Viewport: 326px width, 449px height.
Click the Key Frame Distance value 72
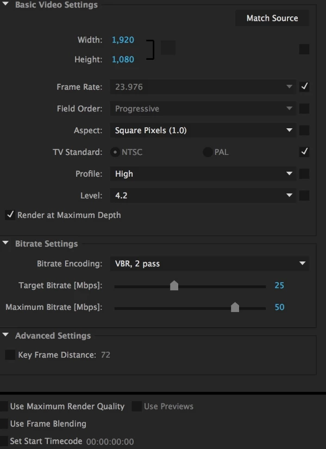click(x=105, y=355)
